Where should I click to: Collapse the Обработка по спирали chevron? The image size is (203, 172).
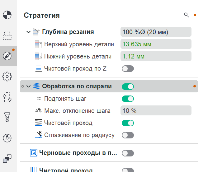pos(28,86)
